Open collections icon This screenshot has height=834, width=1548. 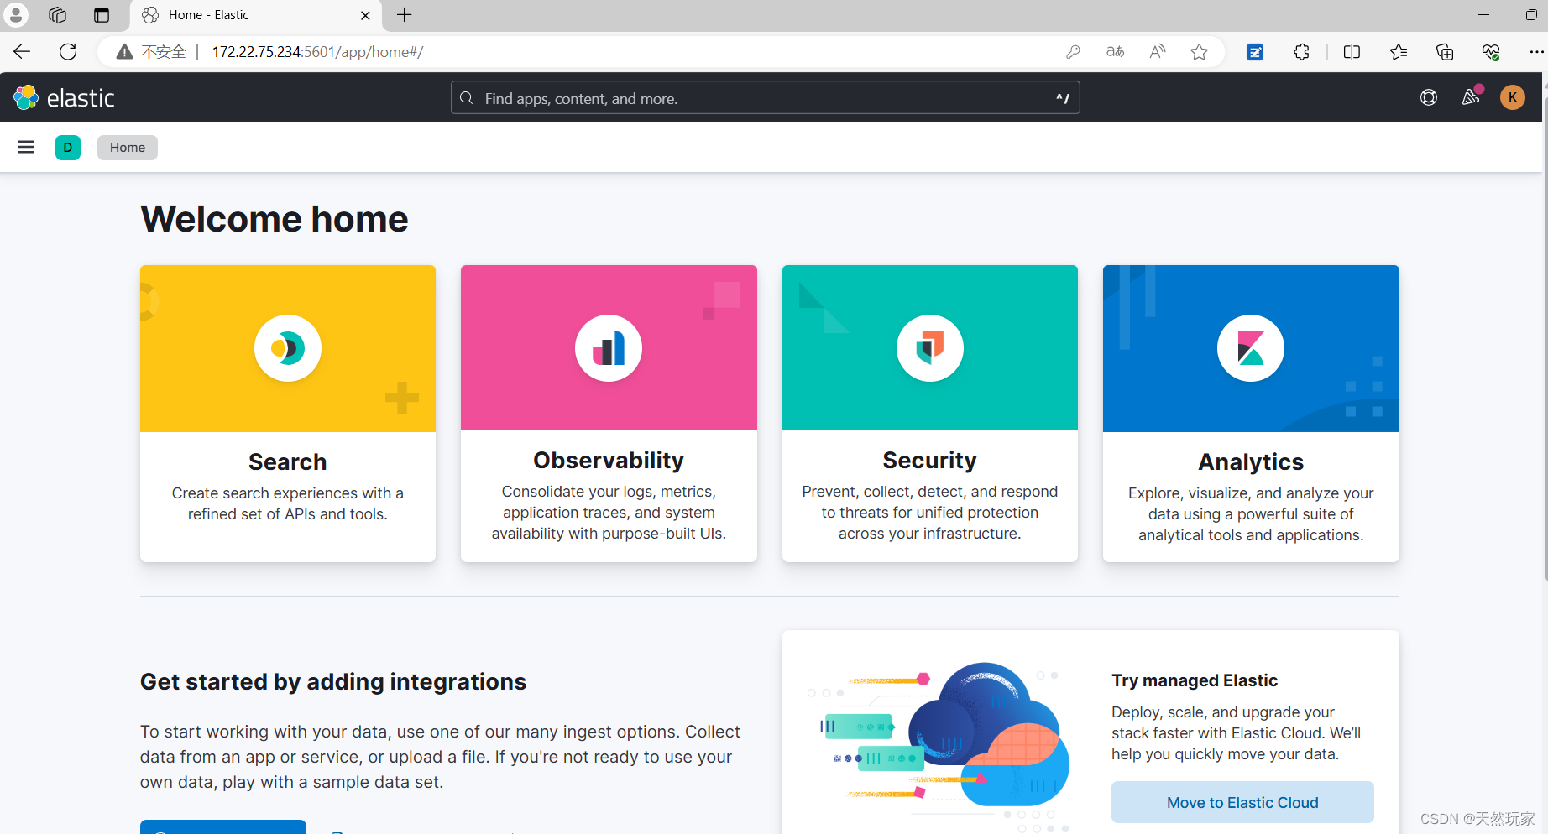tap(1445, 52)
